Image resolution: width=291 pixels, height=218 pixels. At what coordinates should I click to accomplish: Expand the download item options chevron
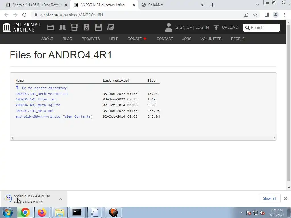click(61, 199)
